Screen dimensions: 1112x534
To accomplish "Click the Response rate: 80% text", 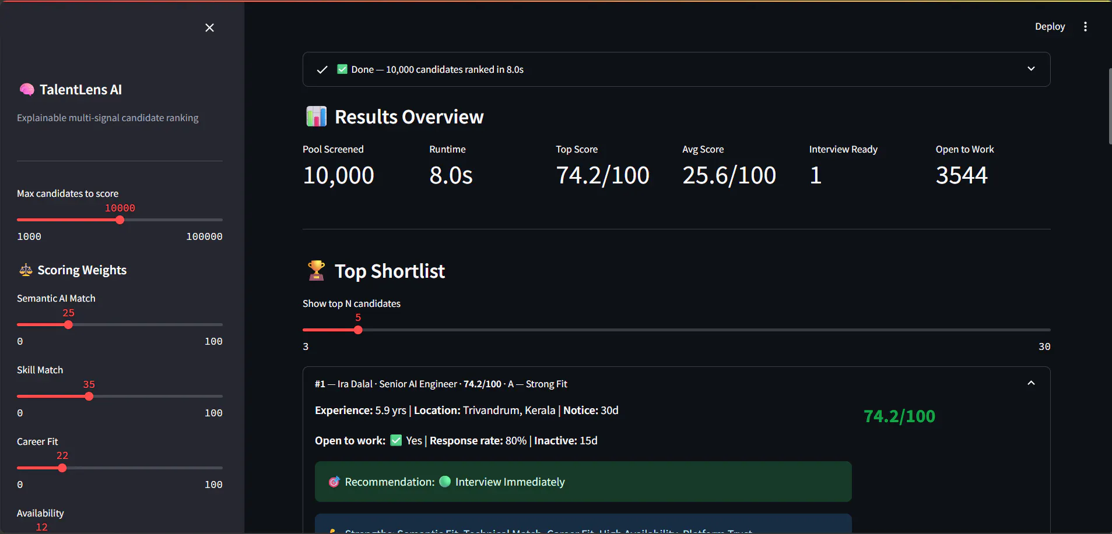I will click(x=478, y=441).
